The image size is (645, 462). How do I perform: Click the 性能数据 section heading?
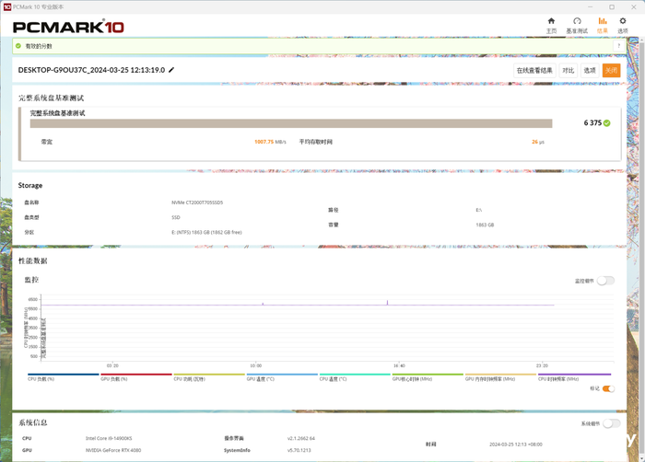[x=32, y=261]
